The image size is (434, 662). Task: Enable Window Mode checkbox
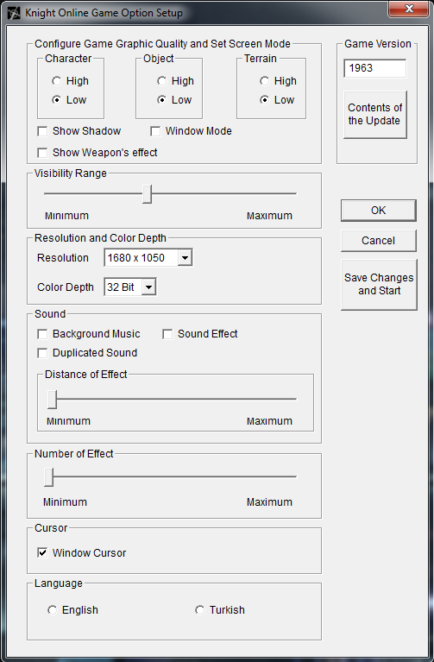tap(155, 131)
